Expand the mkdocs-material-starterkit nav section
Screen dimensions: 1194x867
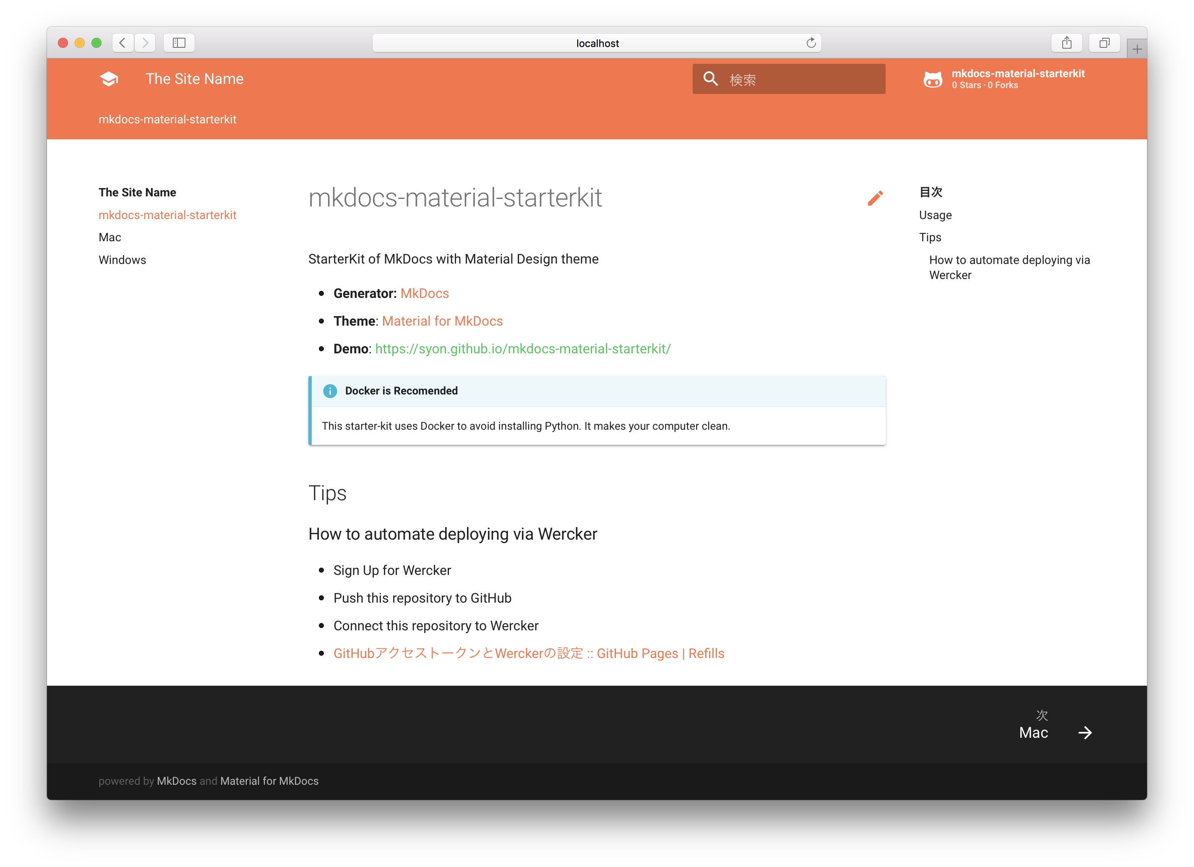[x=167, y=215]
